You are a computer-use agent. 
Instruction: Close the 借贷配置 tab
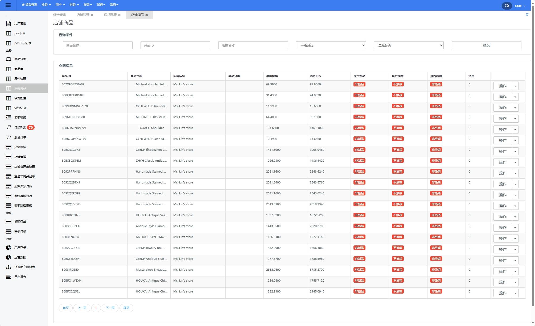(x=119, y=15)
